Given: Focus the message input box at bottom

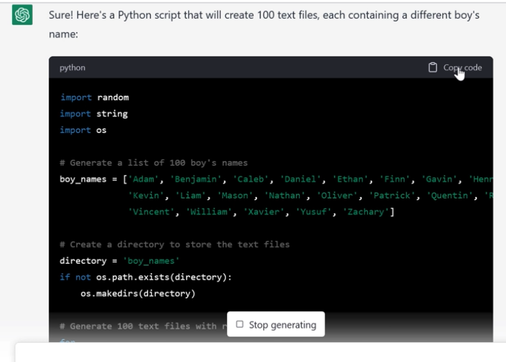Looking at the screenshot, I should (x=260, y=352).
